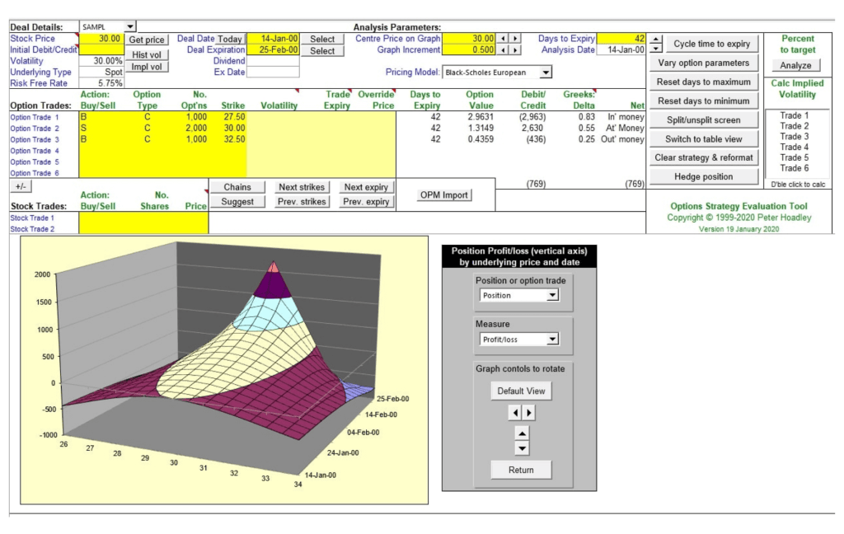Rotate graph right with right arrow
The image size is (844, 534).
pyautogui.click(x=528, y=413)
